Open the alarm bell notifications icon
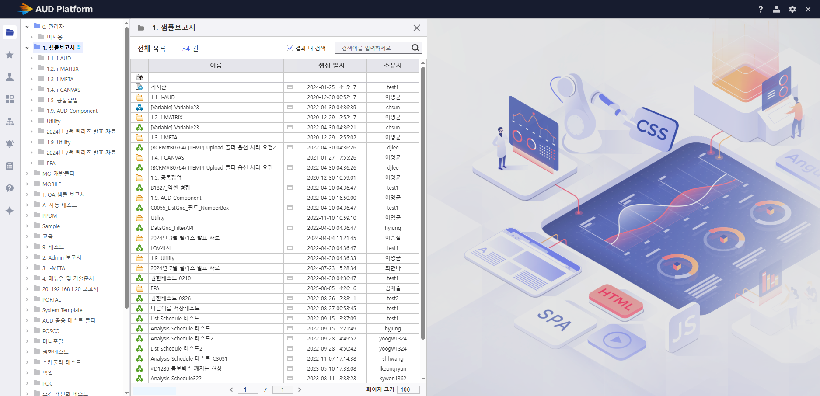The image size is (820, 396). tap(10, 144)
